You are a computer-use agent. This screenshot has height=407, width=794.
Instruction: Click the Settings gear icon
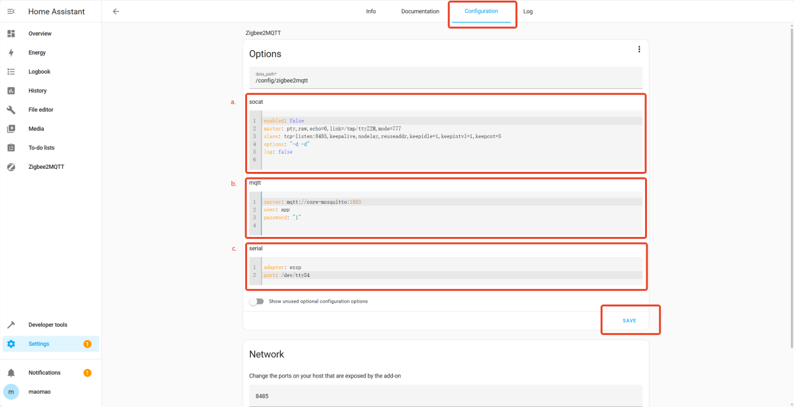click(x=11, y=344)
